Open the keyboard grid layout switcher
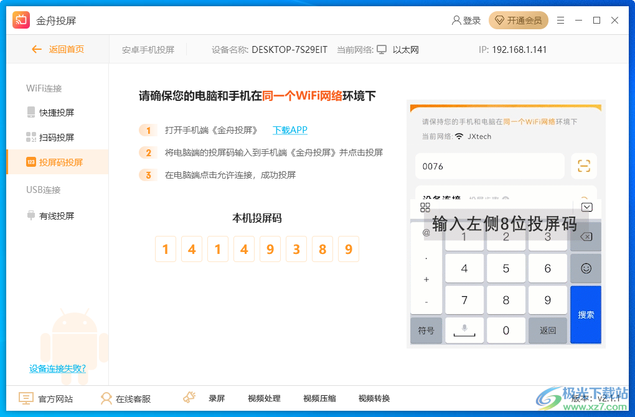 click(x=426, y=207)
